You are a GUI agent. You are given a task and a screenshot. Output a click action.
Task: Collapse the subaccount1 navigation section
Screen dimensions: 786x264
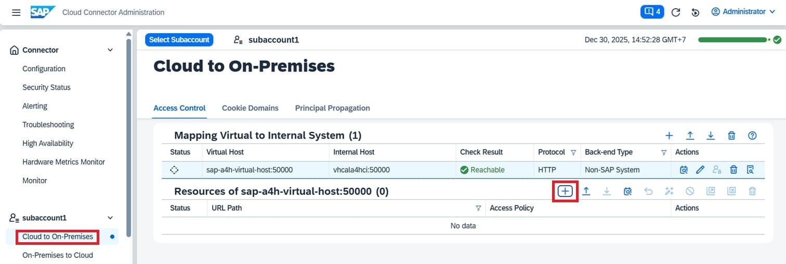click(110, 218)
